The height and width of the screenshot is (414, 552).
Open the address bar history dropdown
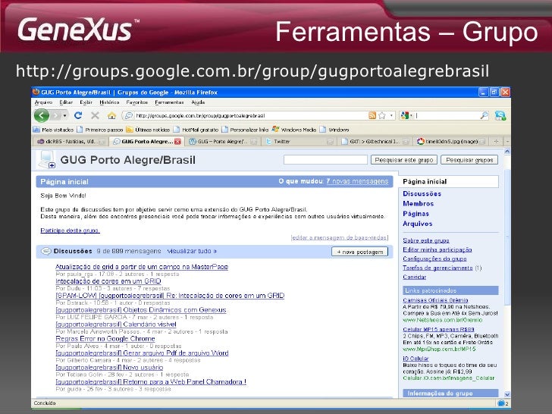point(391,115)
